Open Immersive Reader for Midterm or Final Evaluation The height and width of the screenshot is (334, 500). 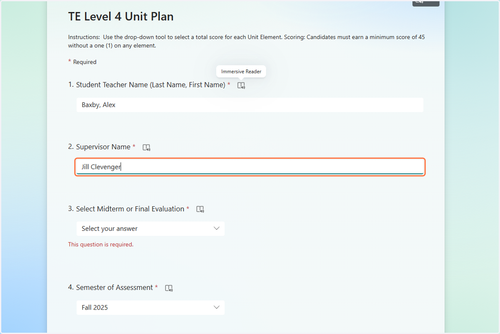200,209
